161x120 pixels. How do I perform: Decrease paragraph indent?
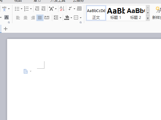click(37, 9)
